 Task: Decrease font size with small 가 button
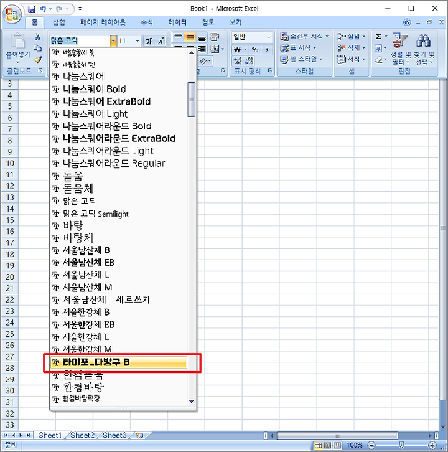(161, 41)
